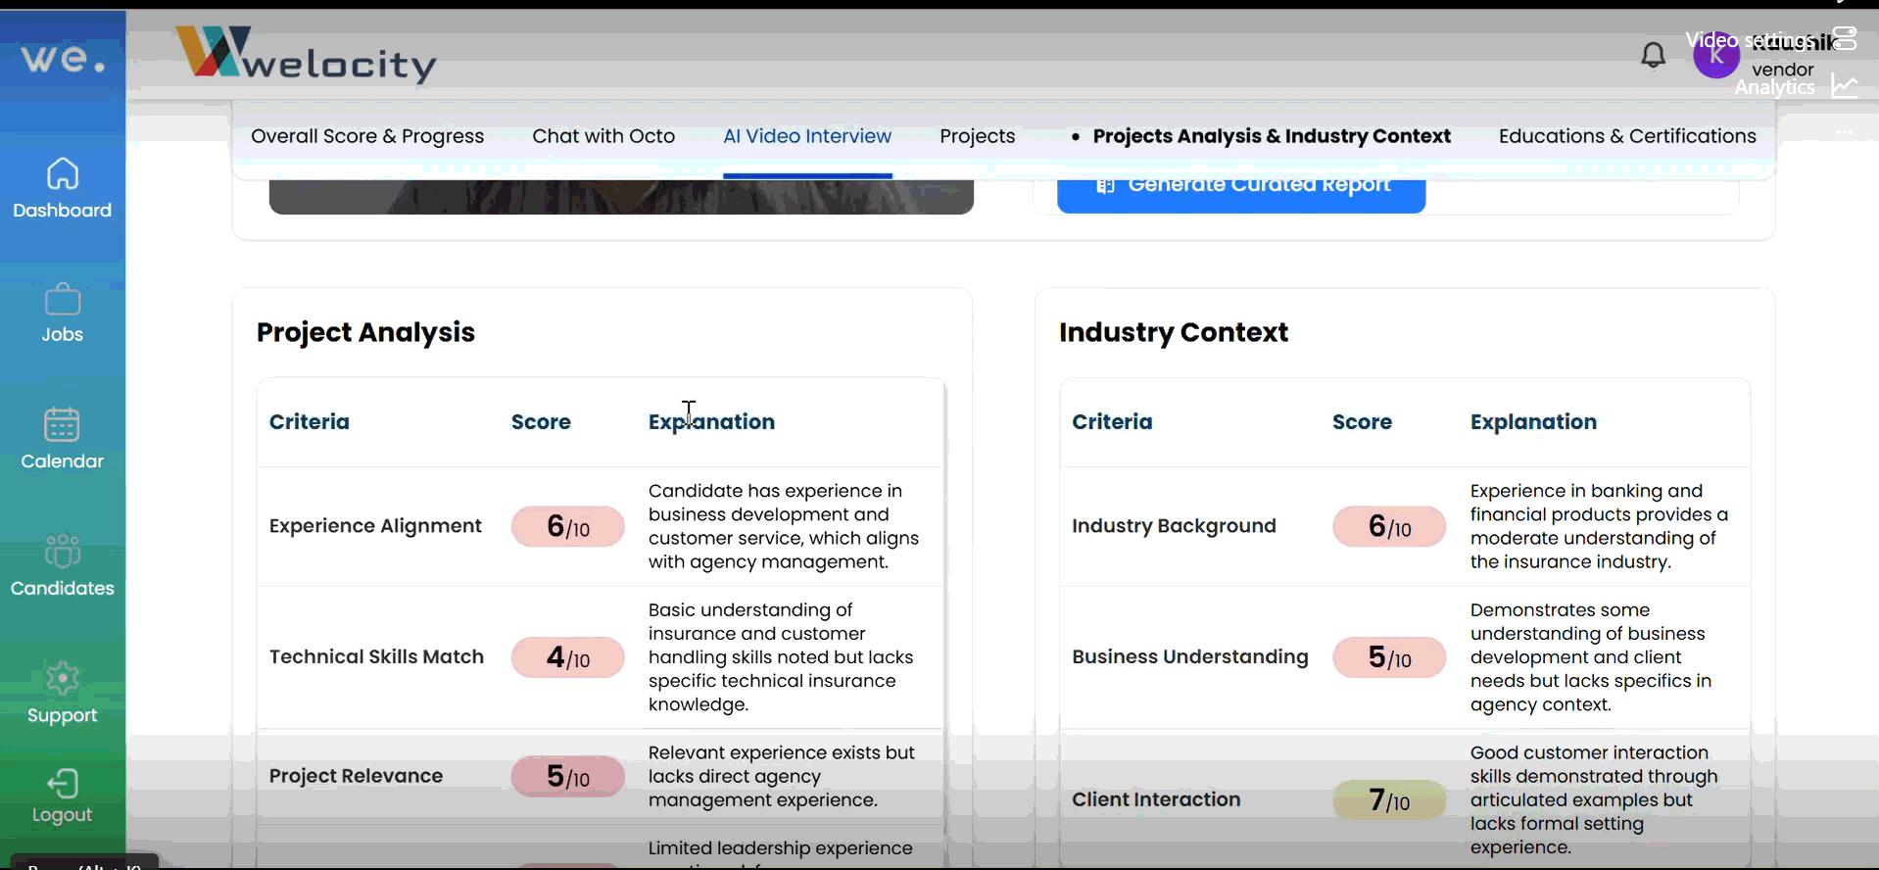Image resolution: width=1879 pixels, height=870 pixels.
Task: Open the Chat with Octo tab
Action: [603, 136]
